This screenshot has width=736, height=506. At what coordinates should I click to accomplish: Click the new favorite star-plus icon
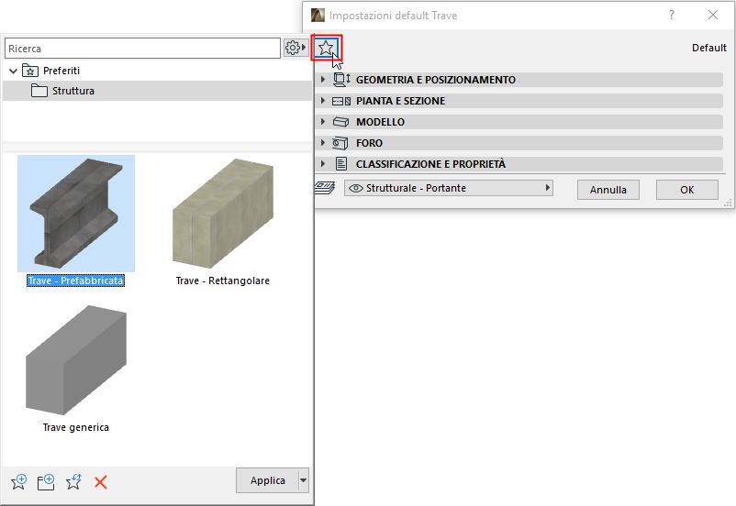18,481
